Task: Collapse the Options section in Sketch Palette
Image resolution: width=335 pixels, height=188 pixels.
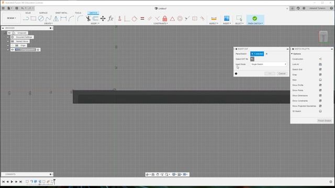Action: [x=292, y=54]
